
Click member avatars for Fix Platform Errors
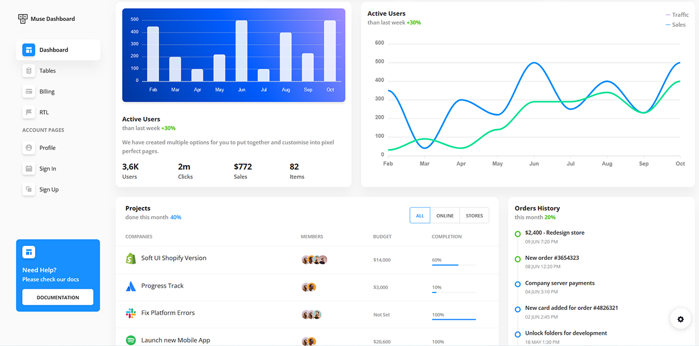tap(312, 315)
